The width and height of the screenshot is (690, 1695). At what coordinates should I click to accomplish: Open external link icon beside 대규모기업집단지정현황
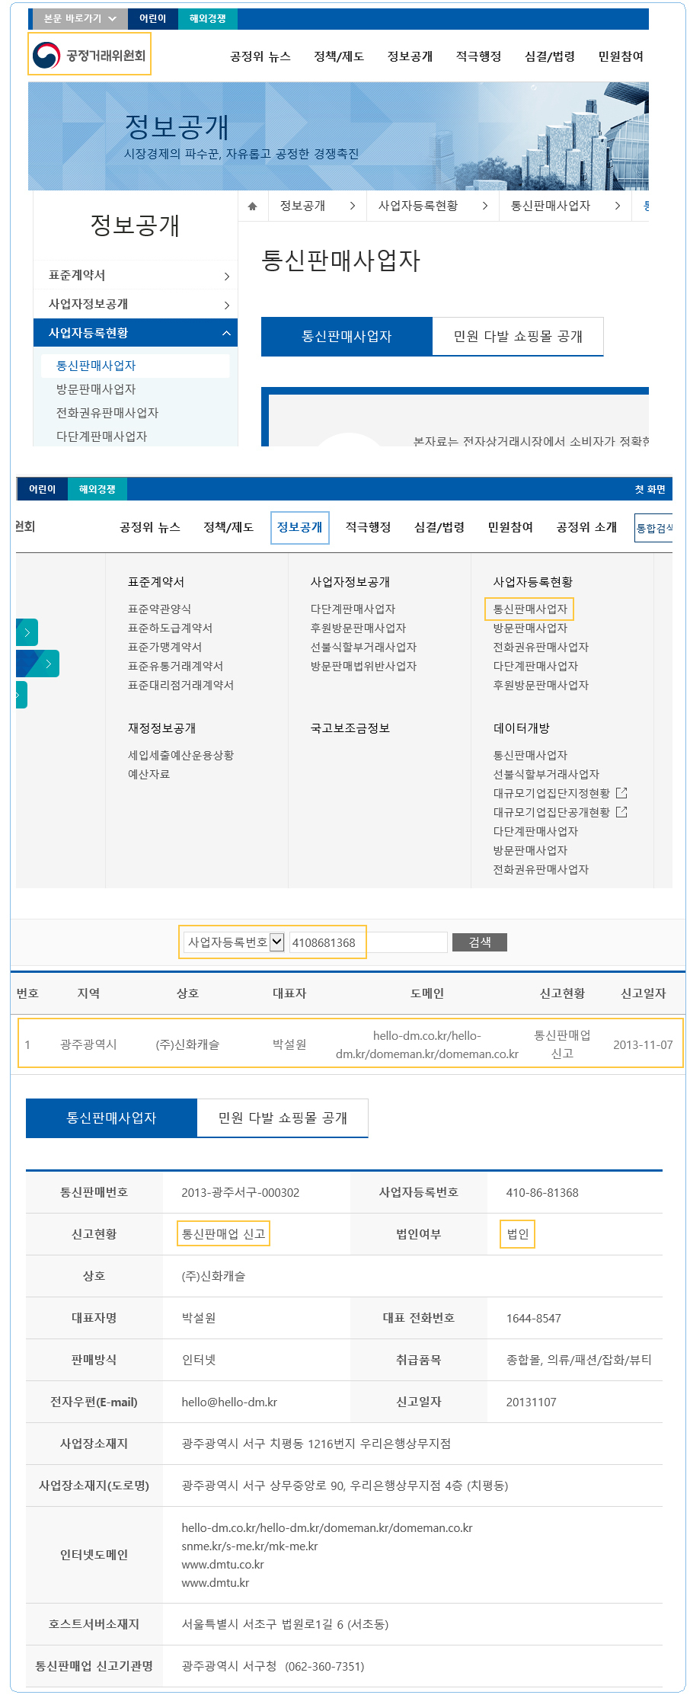(621, 793)
